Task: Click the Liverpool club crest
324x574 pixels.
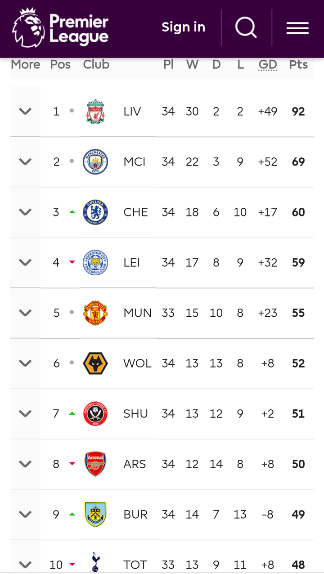Action: click(x=95, y=112)
